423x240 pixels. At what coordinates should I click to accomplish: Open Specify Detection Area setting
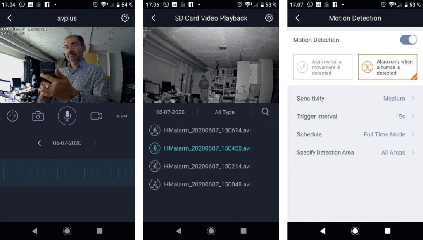[355, 153]
